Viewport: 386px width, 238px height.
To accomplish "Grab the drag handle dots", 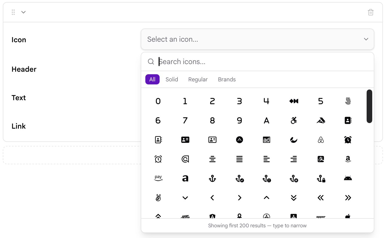I will [13, 12].
